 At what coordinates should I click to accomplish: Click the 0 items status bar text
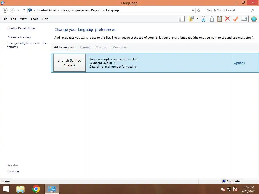pyautogui.click(x=5, y=181)
